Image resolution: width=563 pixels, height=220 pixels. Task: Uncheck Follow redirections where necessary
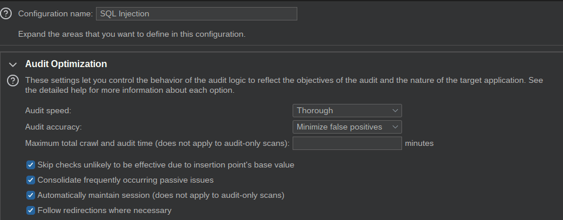coord(31,210)
